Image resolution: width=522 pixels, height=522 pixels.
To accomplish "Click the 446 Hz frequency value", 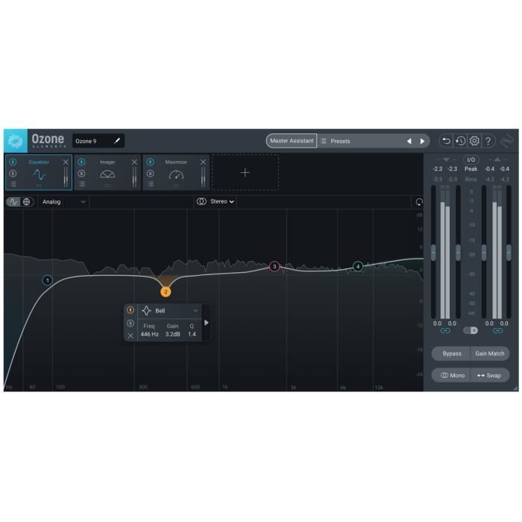I will point(149,334).
